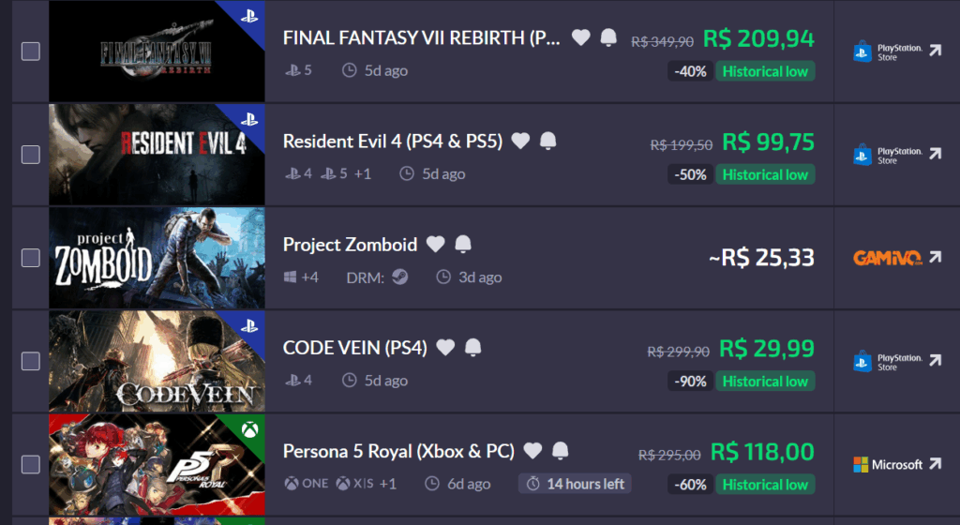
Task: Check the box next to Project Zomboid
Action: pyautogui.click(x=31, y=257)
